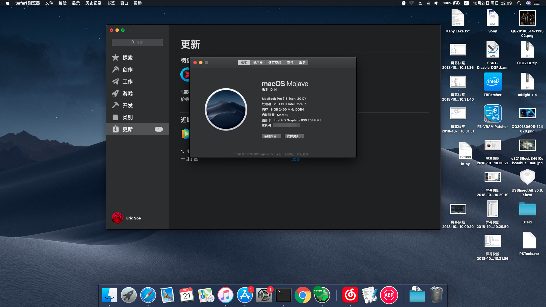
Task: Click the 软件更新 (Software Update) button
Action: [x=294, y=136]
